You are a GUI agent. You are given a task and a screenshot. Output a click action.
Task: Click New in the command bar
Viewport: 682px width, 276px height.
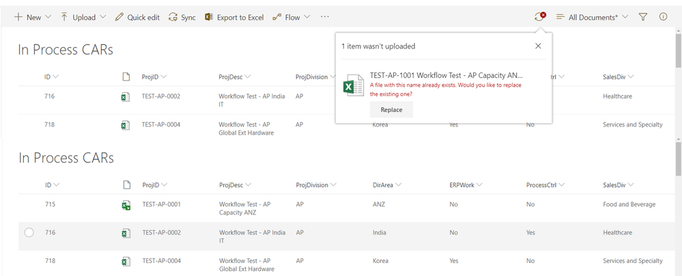[x=34, y=17]
